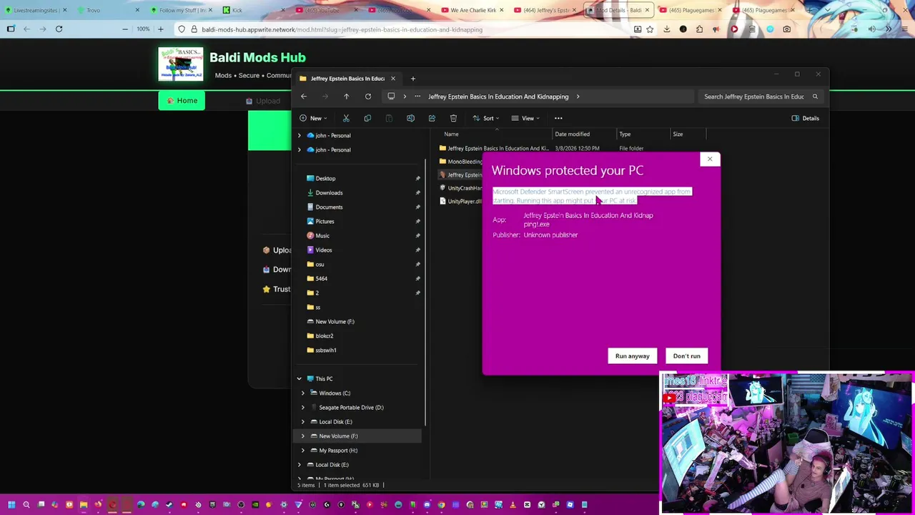Viewport: 915px width, 515px height.
Task: Click the Search Jeffrey Epstein Basics field
Action: point(761,97)
